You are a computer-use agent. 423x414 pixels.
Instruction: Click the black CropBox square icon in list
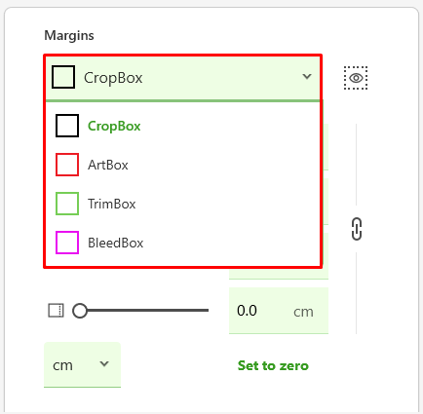[67, 126]
